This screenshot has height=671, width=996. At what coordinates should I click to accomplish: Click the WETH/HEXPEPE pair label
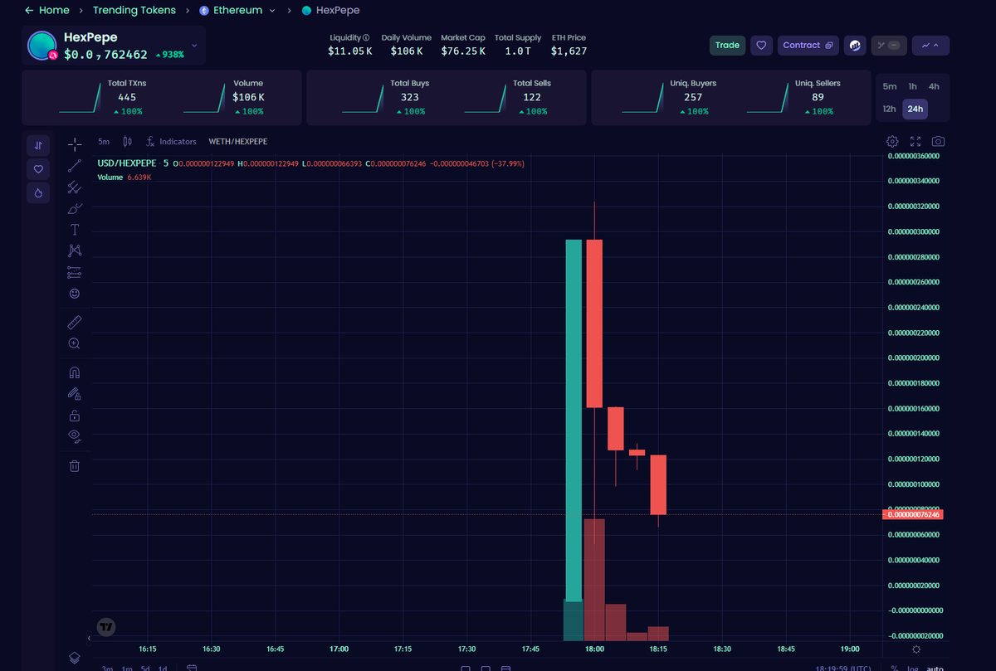pyautogui.click(x=238, y=142)
